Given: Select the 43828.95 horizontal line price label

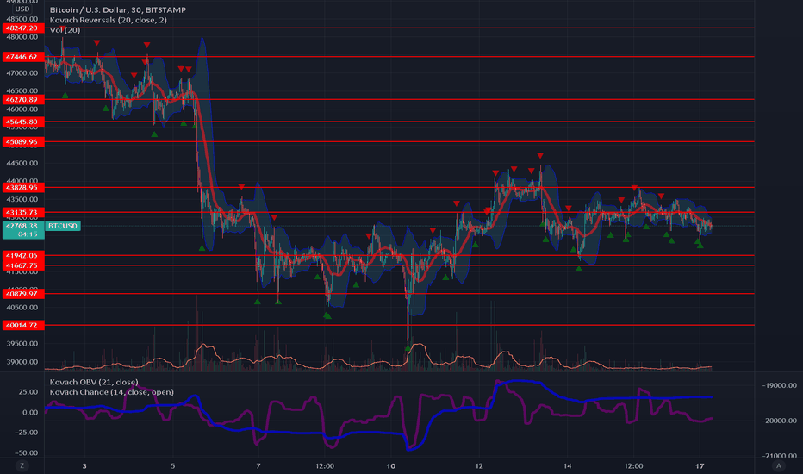Looking at the screenshot, I should click(x=23, y=188).
